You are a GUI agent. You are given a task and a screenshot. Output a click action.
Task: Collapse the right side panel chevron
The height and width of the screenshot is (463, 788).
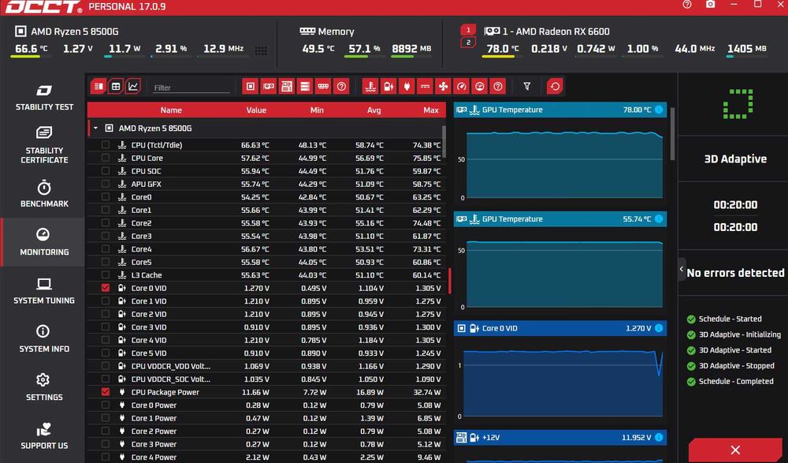(682, 269)
